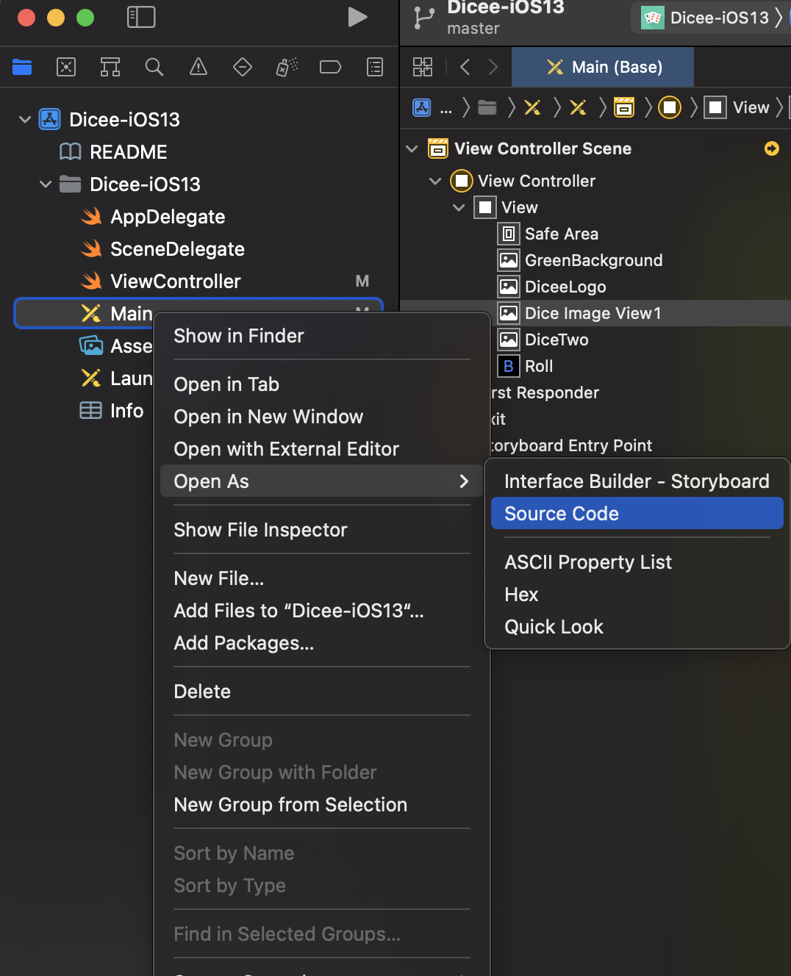Collapse the View outline item
Screen dimensions: 791x976
(459, 208)
